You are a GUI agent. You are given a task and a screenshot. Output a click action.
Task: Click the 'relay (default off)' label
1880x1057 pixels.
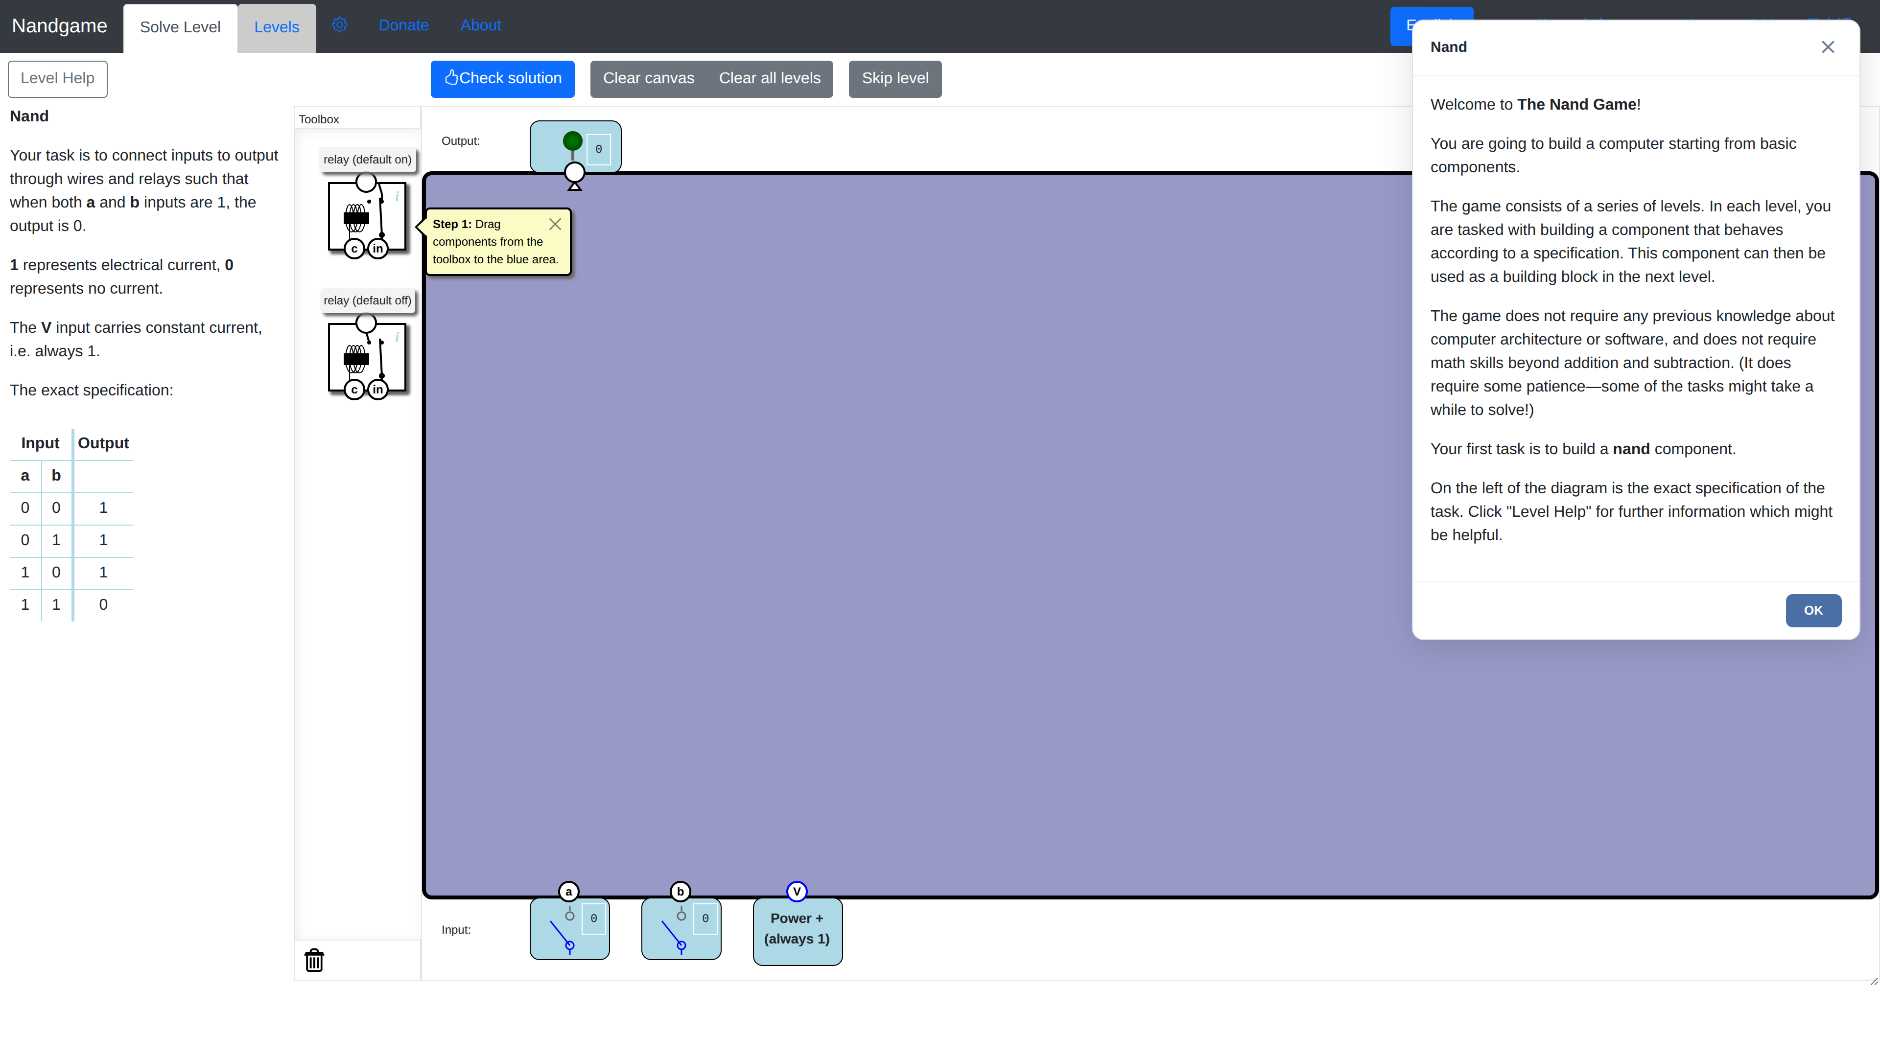coord(368,300)
